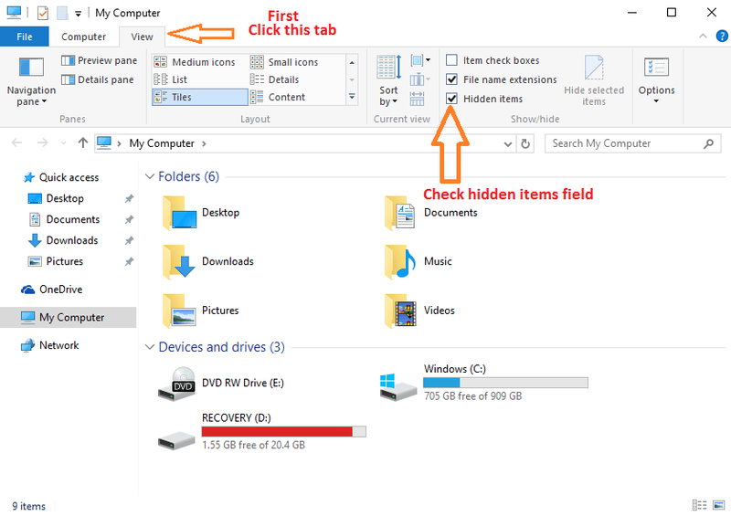The width and height of the screenshot is (731, 516).
Task: Click the New folder quick access icon
Action: pyautogui.click(x=62, y=13)
